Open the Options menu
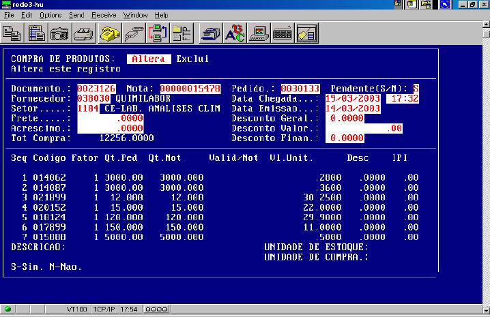The image size is (490, 317). point(51,15)
